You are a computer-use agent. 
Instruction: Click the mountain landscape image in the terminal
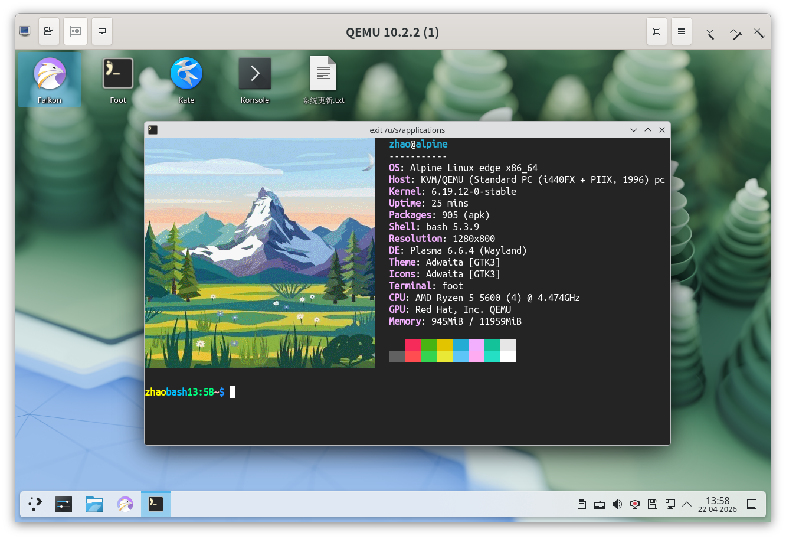click(x=260, y=253)
